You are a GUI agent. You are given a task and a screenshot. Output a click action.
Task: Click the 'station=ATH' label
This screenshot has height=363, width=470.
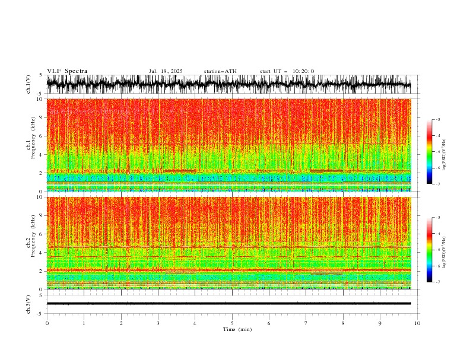[x=220, y=71]
